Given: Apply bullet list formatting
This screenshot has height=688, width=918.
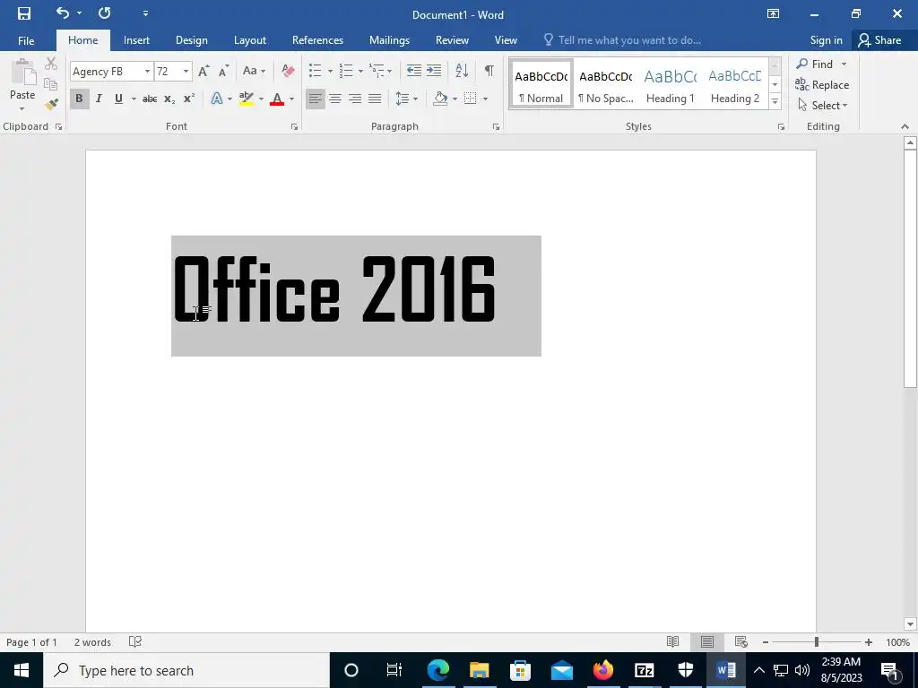Looking at the screenshot, I should click(x=315, y=71).
